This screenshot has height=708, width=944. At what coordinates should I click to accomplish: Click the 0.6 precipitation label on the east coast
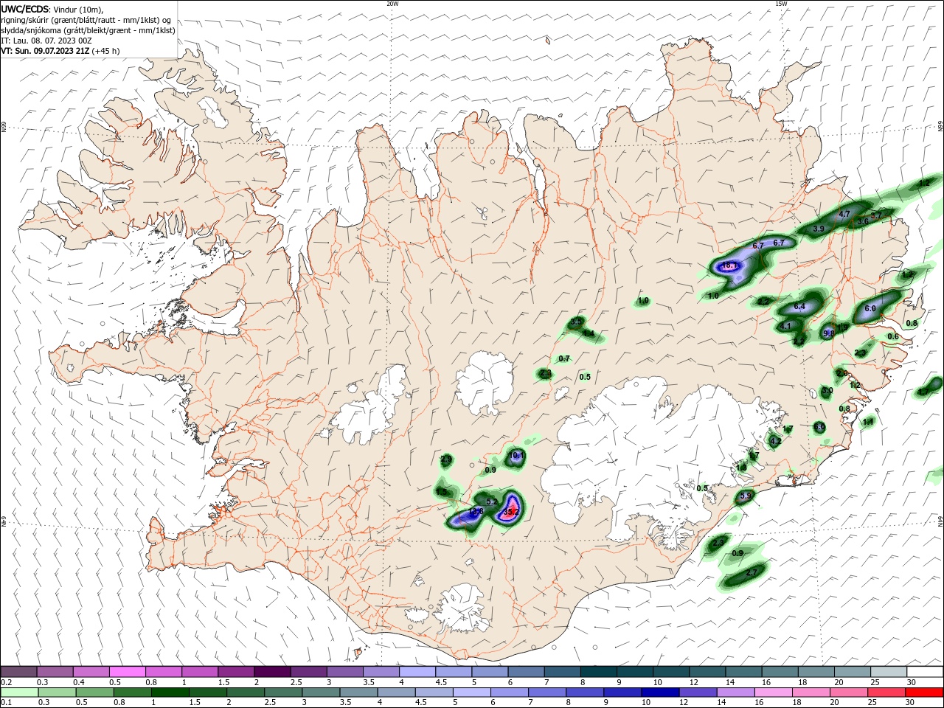click(x=893, y=337)
